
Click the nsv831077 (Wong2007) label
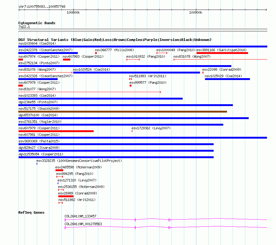pos(37,89)
